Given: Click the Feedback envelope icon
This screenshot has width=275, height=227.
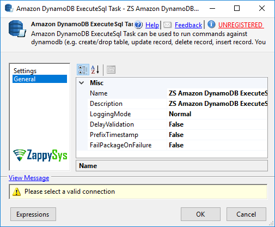Looking at the screenshot, I should [x=167, y=25].
